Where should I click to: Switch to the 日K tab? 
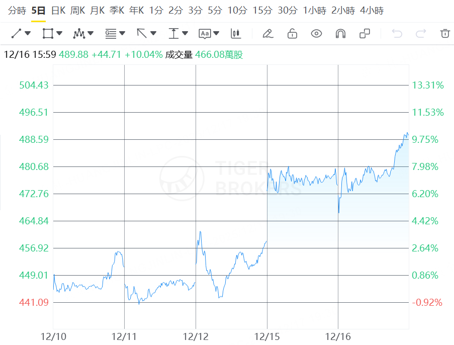click(x=58, y=11)
